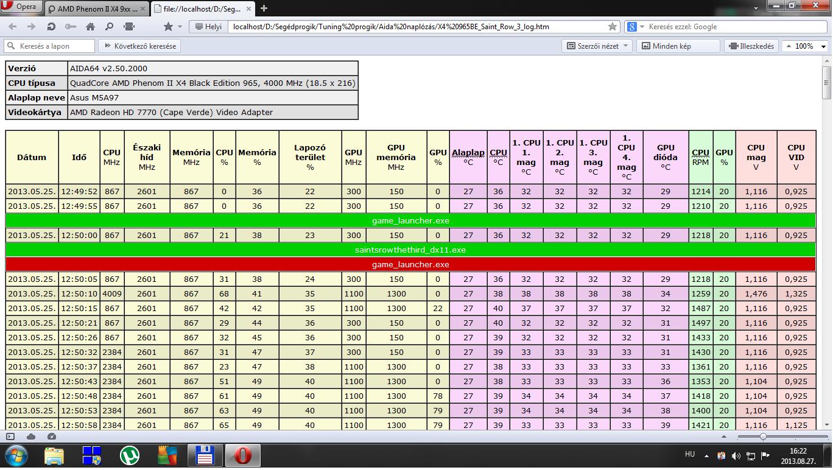The image size is (833, 470).
Task: Click the fit-to-width toolbar icon beside search
Action: point(129,27)
